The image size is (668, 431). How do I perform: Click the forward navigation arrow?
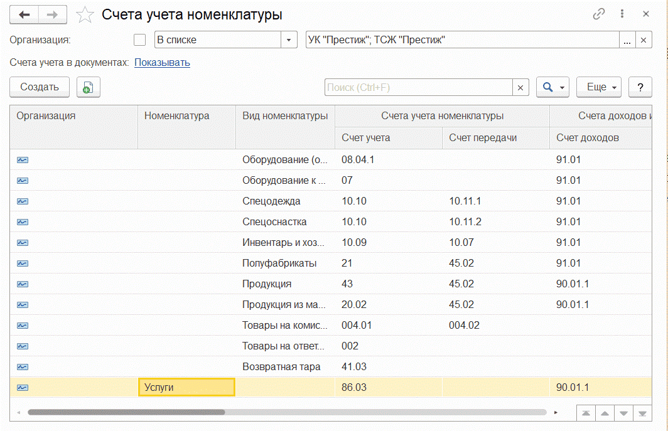pyautogui.click(x=54, y=14)
